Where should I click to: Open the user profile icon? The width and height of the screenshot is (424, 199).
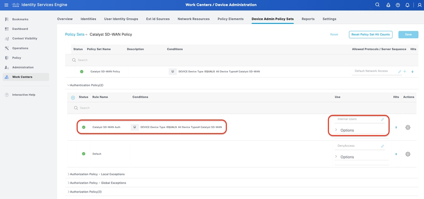tap(419, 5)
